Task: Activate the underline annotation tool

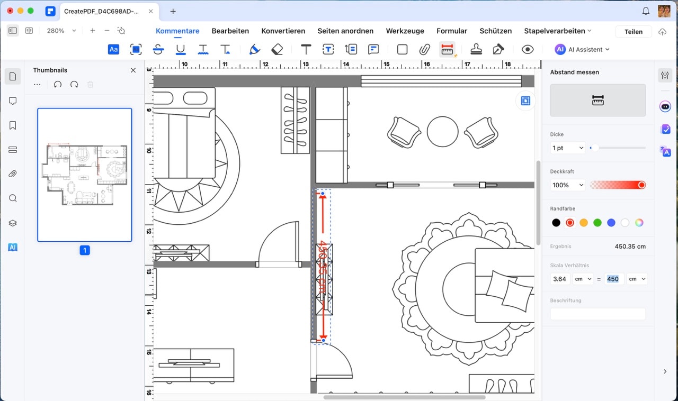Action: coord(181,49)
